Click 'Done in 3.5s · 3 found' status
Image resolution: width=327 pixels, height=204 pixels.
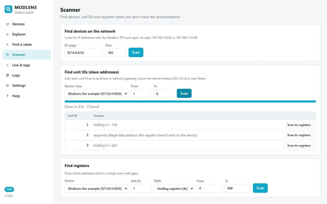tap(82, 107)
